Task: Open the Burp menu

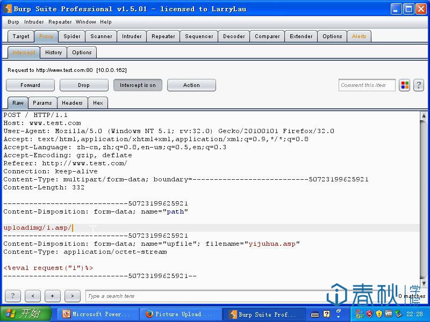Action: [13, 22]
